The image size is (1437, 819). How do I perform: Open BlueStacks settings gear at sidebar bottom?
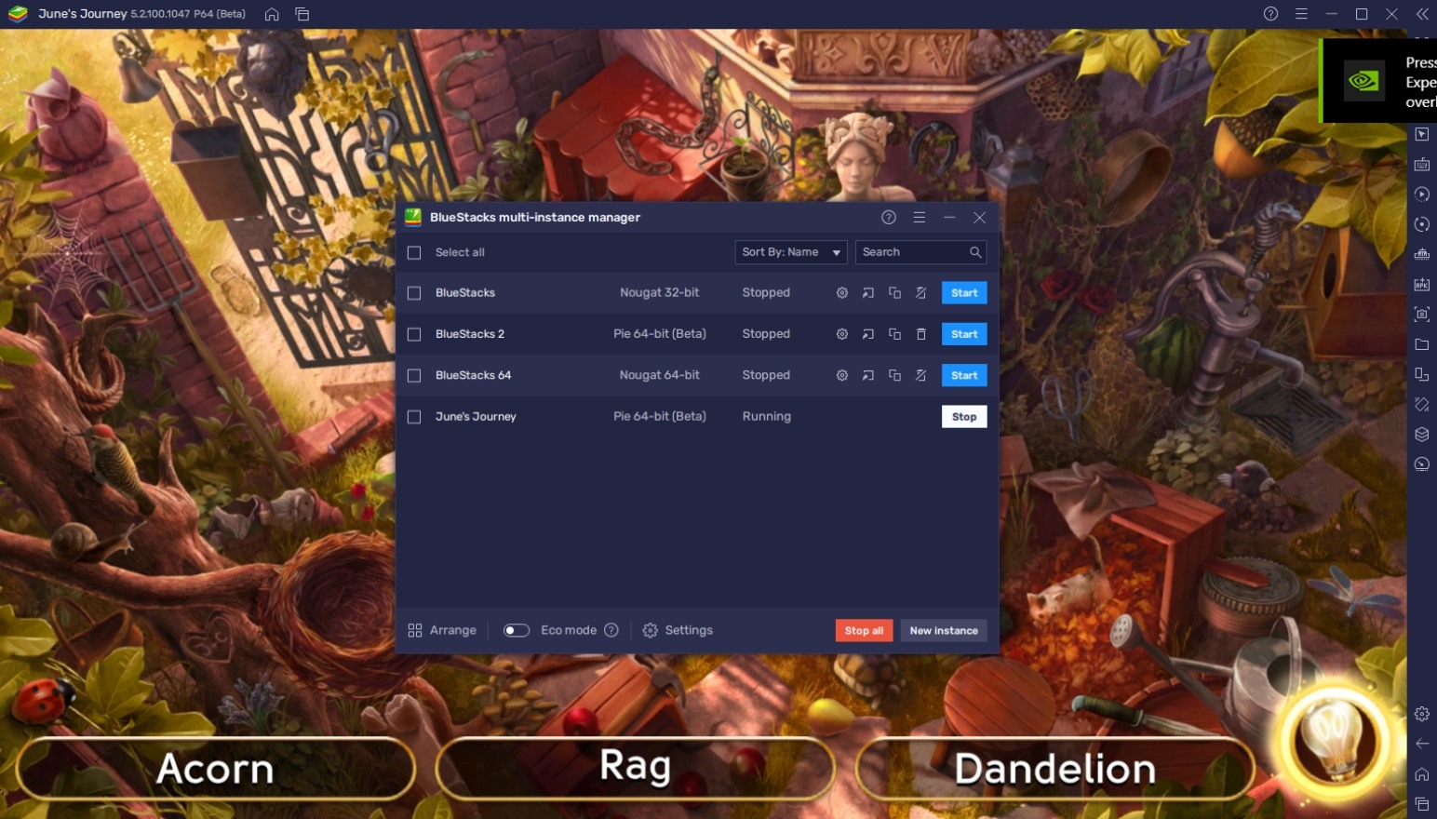pyautogui.click(x=1422, y=714)
